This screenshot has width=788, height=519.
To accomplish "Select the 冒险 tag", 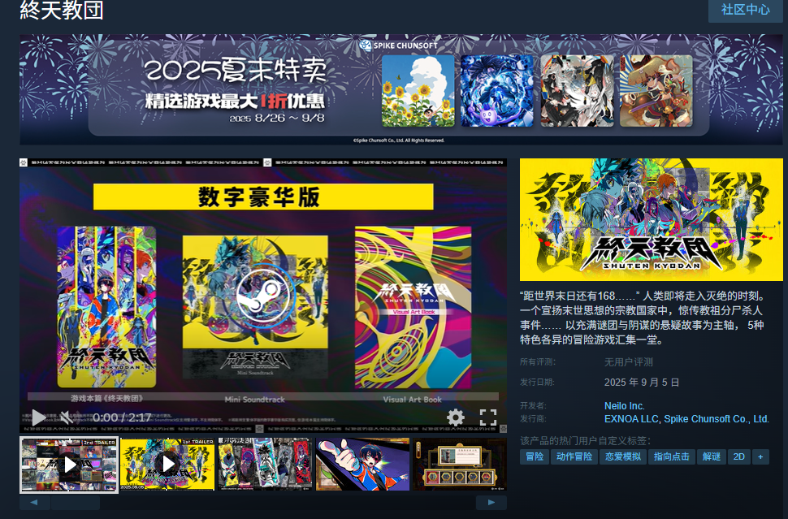I will 535,456.
